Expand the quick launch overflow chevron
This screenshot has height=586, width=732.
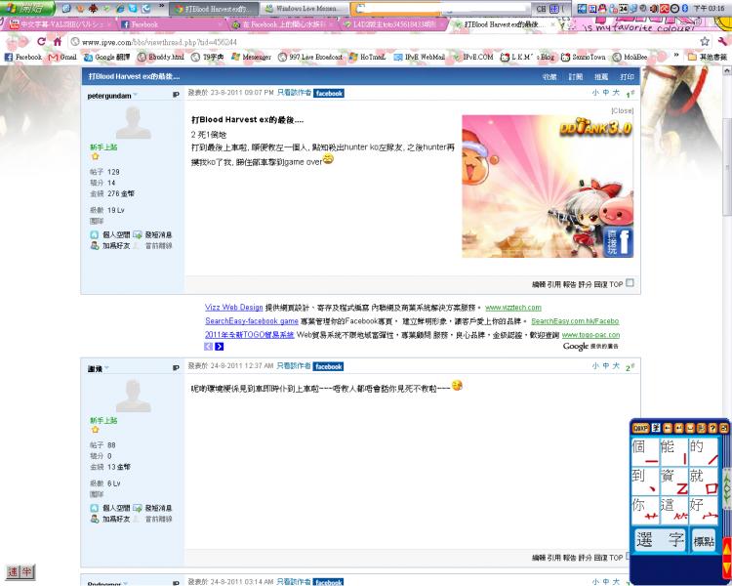pyautogui.click(x=161, y=7)
